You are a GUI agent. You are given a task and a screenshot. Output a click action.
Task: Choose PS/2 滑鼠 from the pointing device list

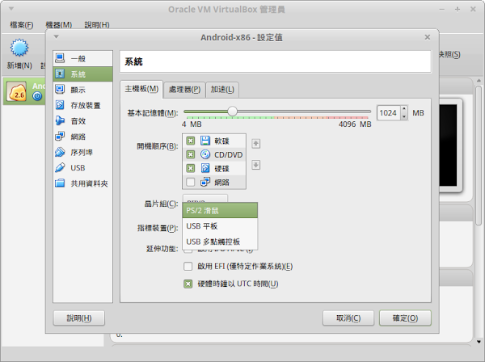click(x=220, y=211)
